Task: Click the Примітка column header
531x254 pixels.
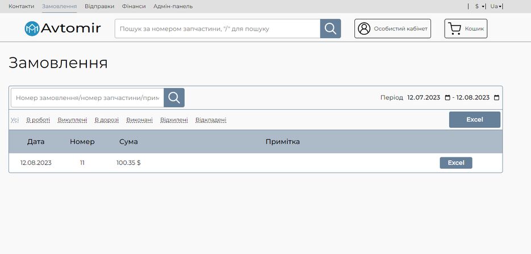Action: pos(283,141)
